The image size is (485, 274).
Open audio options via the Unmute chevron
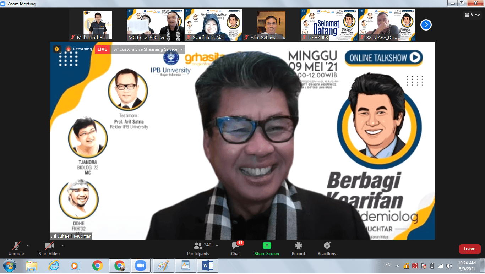tap(27, 245)
